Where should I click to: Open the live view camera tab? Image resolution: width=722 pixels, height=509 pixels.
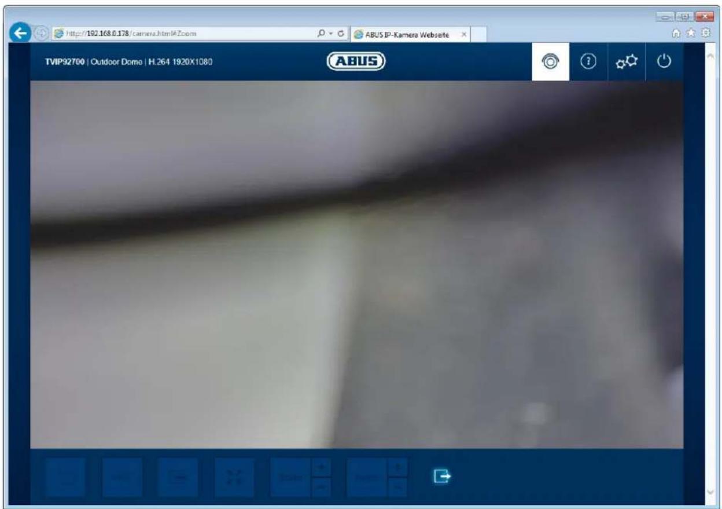click(551, 62)
